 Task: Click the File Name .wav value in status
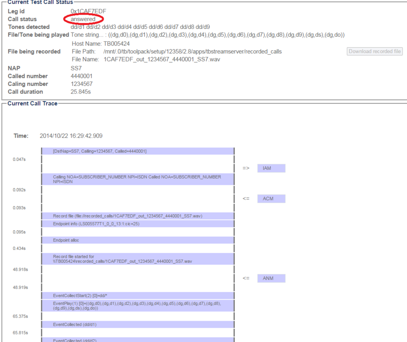(162, 59)
